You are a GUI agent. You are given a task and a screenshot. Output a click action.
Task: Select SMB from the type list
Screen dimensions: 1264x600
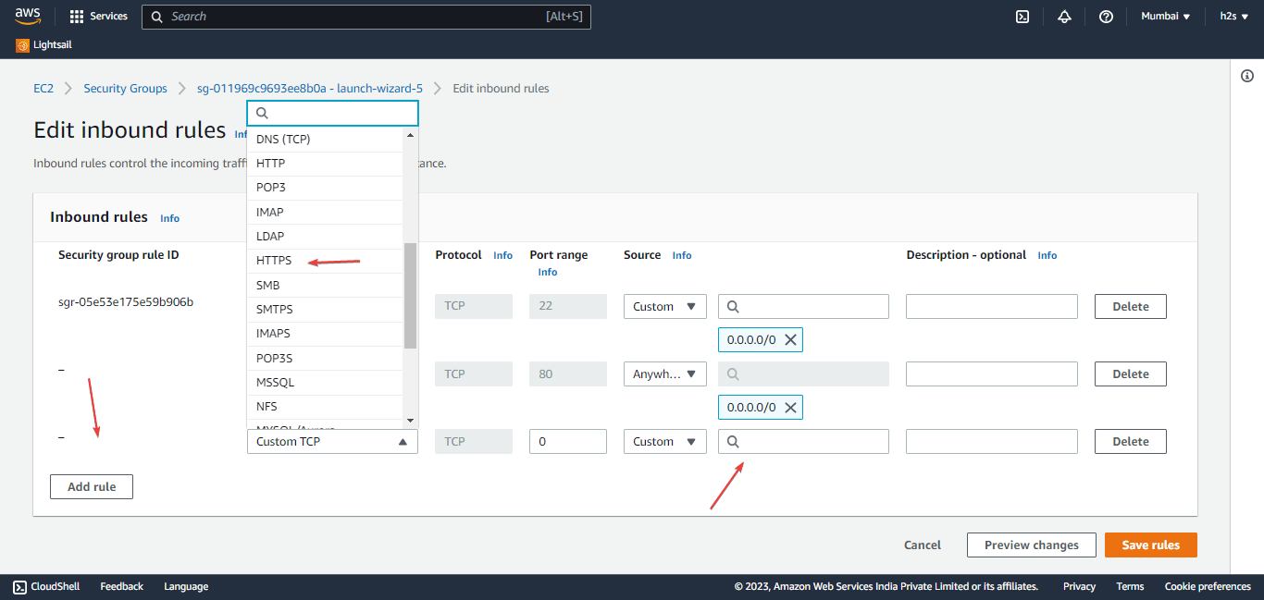click(325, 286)
